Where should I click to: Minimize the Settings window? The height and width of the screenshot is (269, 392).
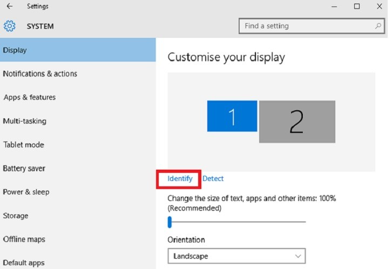tap(334, 6)
